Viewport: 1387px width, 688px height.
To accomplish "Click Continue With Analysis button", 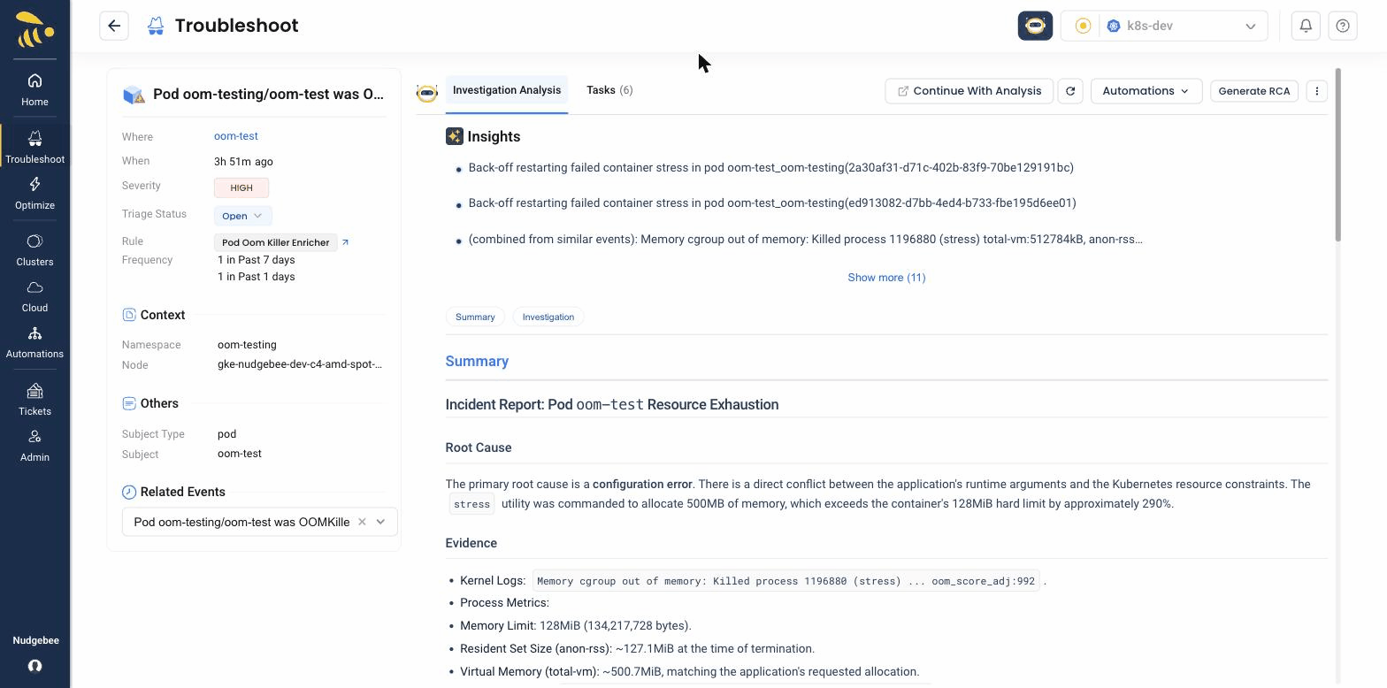I will coord(969,91).
